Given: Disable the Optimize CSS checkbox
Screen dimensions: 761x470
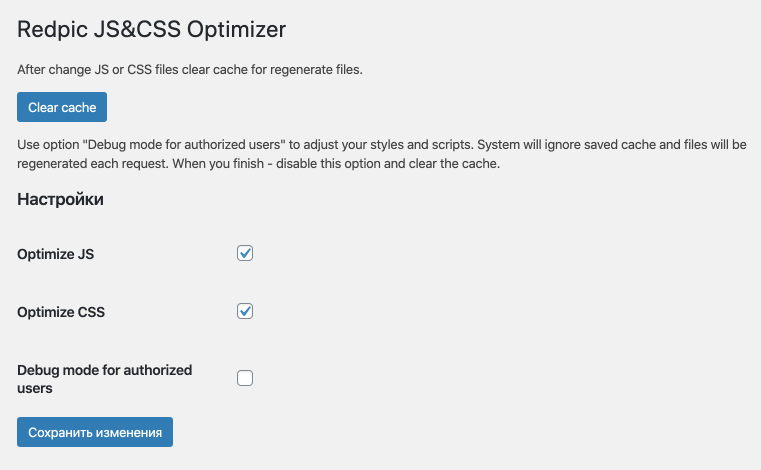Looking at the screenshot, I should 245,311.
